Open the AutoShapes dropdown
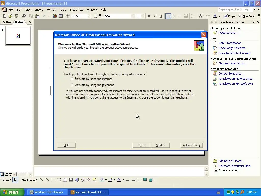The width and height of the screenshot is (261, 196). 29,180
